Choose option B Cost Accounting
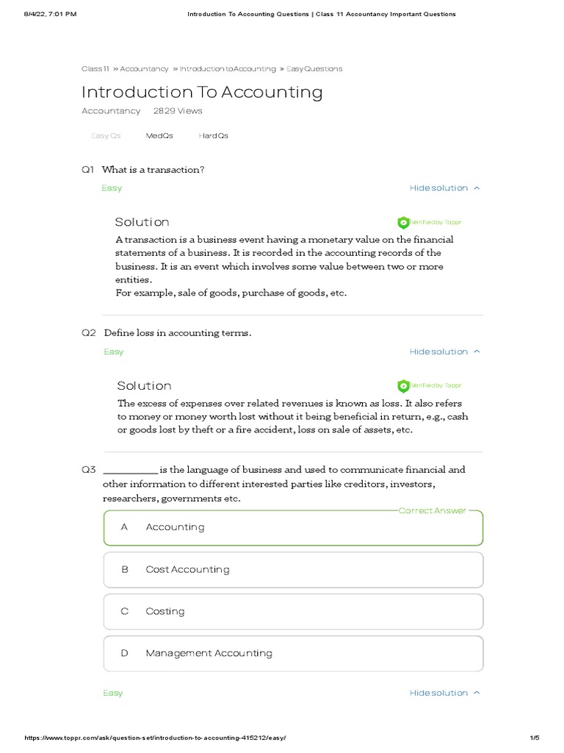 (x=293, y=569)
